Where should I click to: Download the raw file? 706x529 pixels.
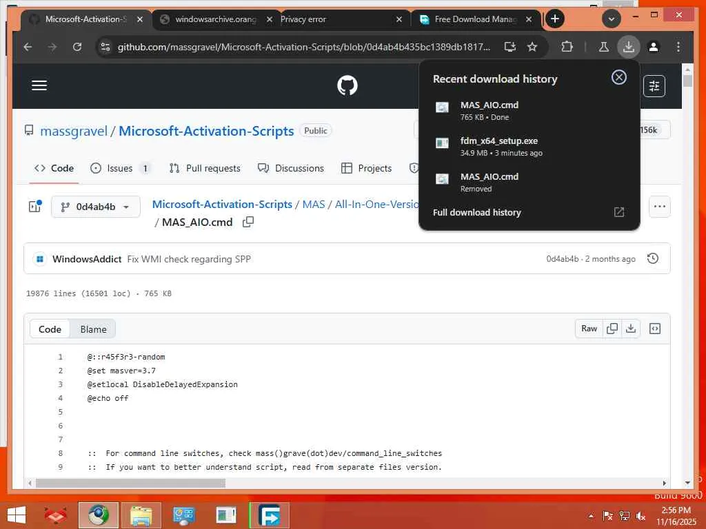[630, 329]
